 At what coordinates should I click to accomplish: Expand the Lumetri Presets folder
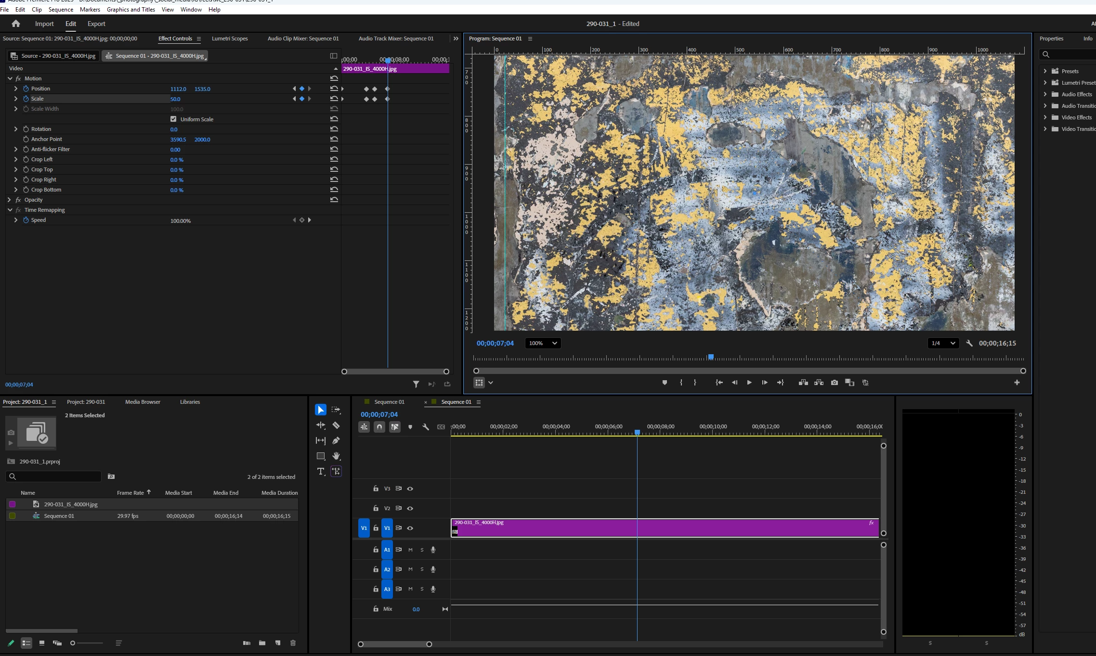coord(1045,83)
